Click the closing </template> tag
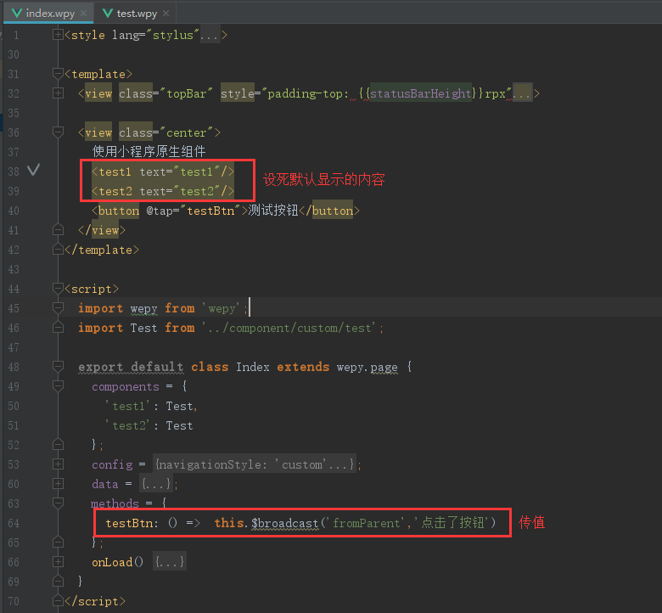 [x=102, y=250]
